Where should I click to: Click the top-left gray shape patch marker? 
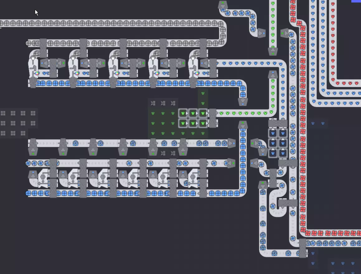pyautogui.click(x=3, y=113)
